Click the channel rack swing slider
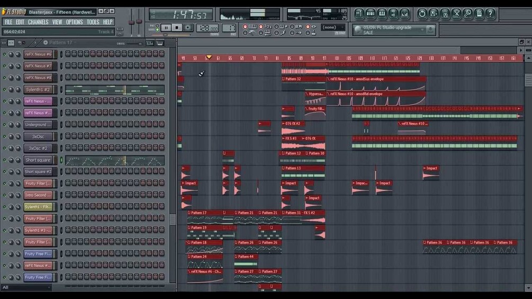Image resolution: width=532 pixels, height=299 pixels. (x=134, y=43)
